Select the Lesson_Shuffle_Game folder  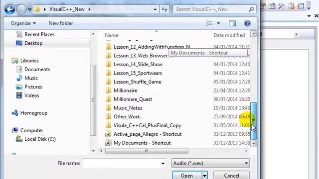click(138, 82)
